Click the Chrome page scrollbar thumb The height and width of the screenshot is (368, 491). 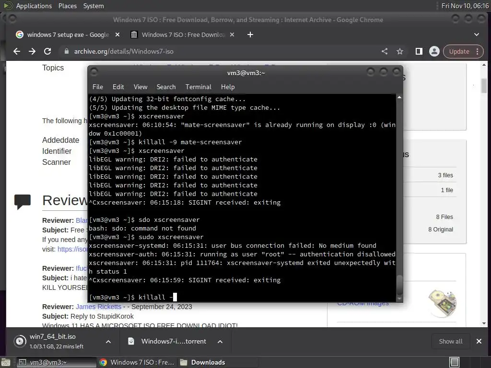(x=484, y=85)
